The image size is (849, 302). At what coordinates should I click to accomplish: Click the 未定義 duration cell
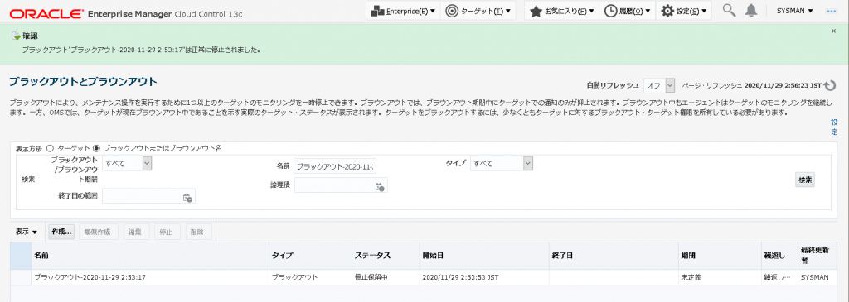pos(719,277)
